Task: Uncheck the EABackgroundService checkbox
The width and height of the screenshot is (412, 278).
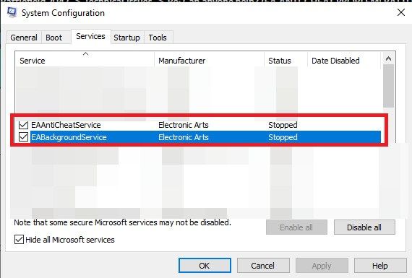Action: coord(23,137)
